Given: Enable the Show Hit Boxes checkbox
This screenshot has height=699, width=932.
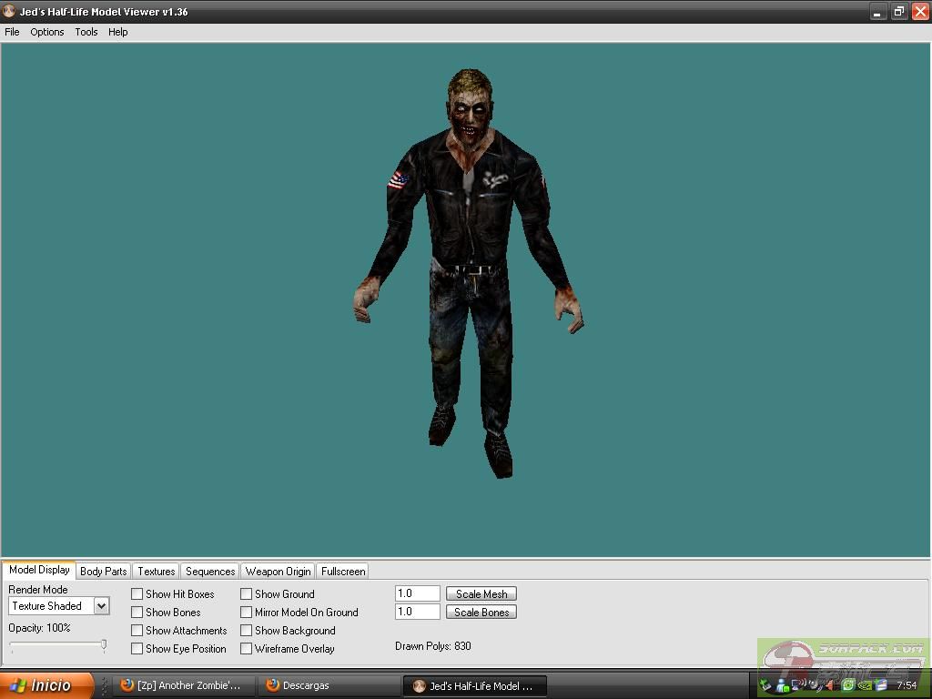Looking at the screenshot, I should [x=137, y=594].
